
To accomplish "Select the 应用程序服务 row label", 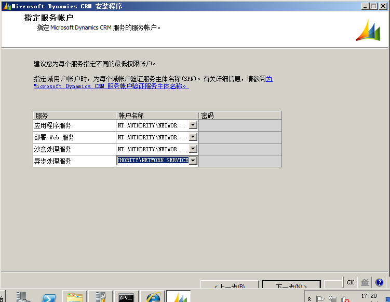I will click(x=53, y=125).
